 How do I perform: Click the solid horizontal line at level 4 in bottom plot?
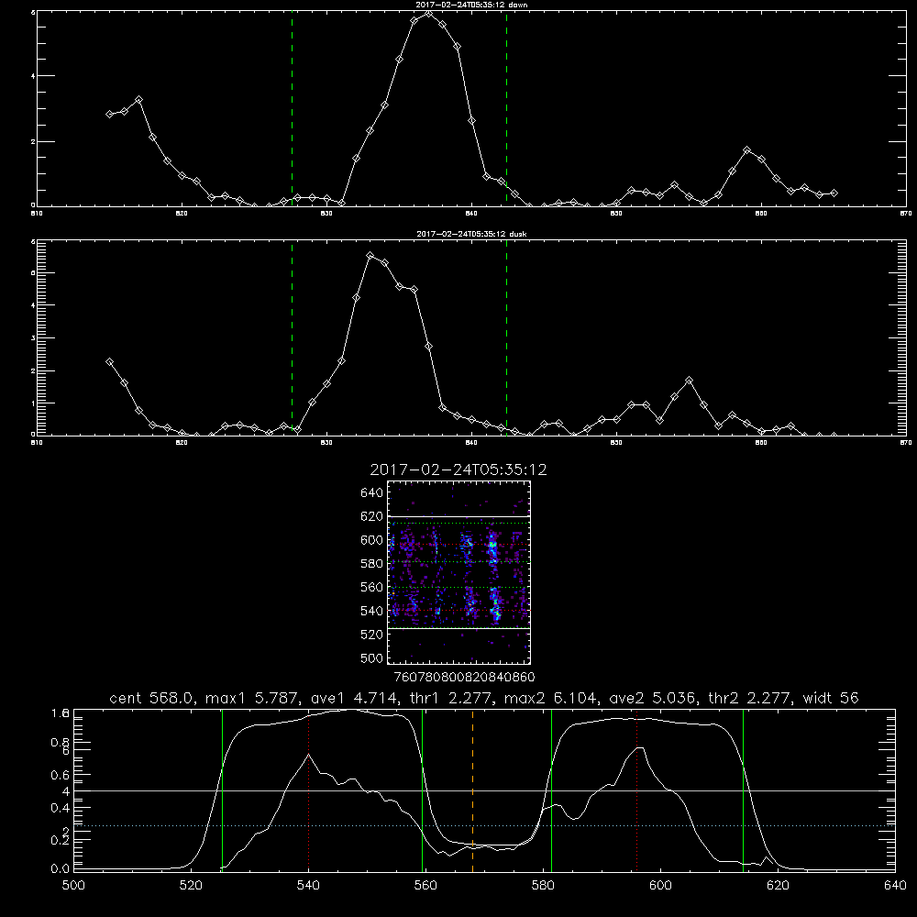(484, 790)
